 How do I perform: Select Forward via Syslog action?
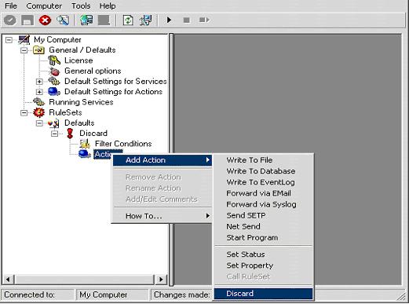click(x=261, y=204)
